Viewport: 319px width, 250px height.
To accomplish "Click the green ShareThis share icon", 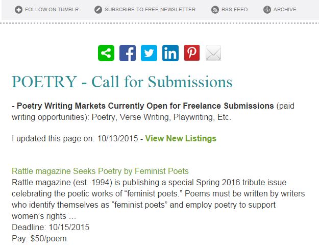I will click(x=106, y=54).
